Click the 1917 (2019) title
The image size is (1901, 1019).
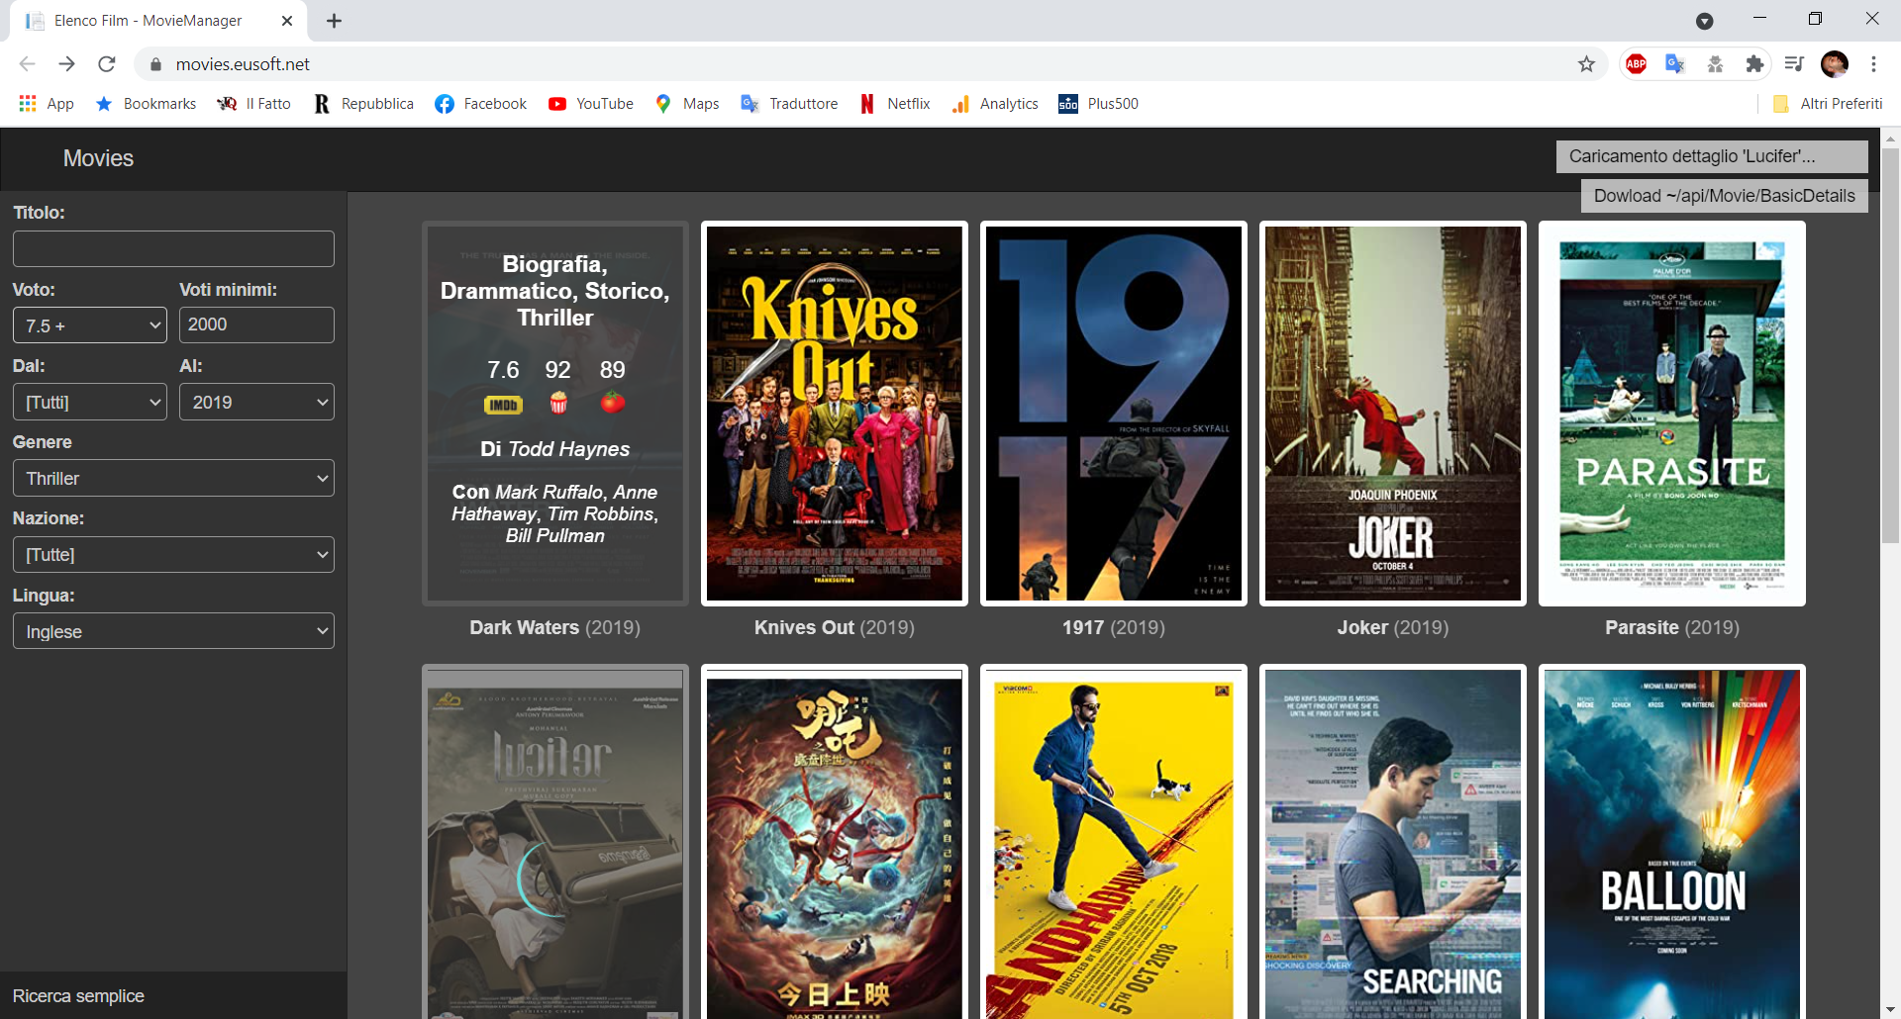point(1114,627)
